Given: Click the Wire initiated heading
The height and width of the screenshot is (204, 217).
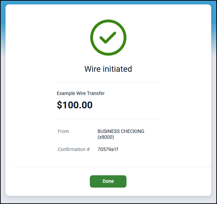Looking at the screenshot, I should tap(108, 69).
